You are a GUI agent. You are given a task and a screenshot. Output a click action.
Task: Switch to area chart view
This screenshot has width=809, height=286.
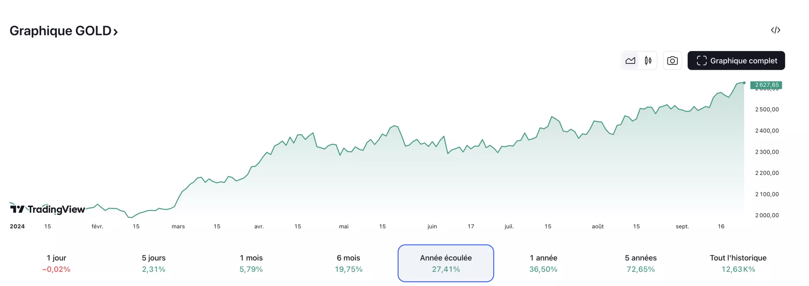pyautogui.click(x=630, y=61)
